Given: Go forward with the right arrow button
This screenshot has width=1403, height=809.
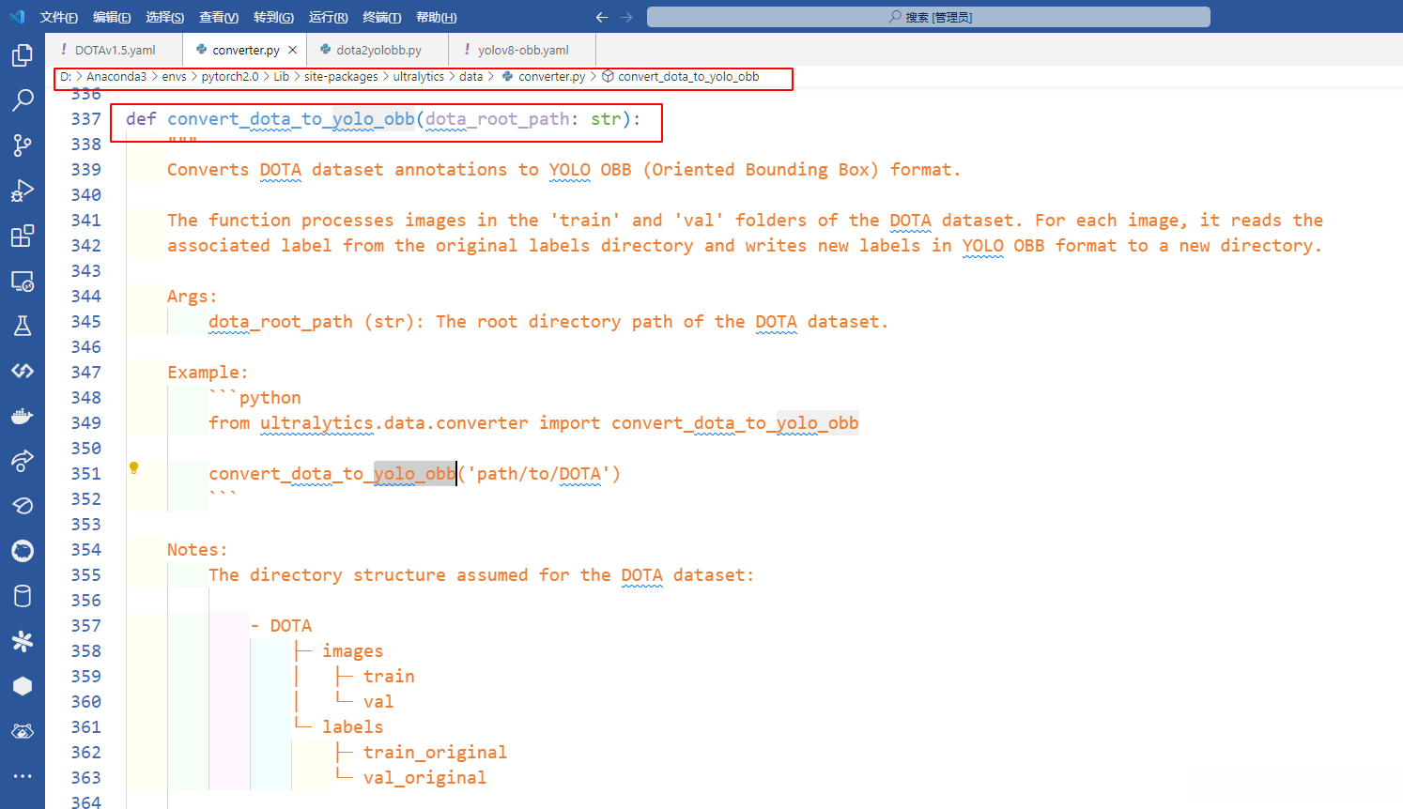Looking at the screenshot, I should (x=626, y=17).
